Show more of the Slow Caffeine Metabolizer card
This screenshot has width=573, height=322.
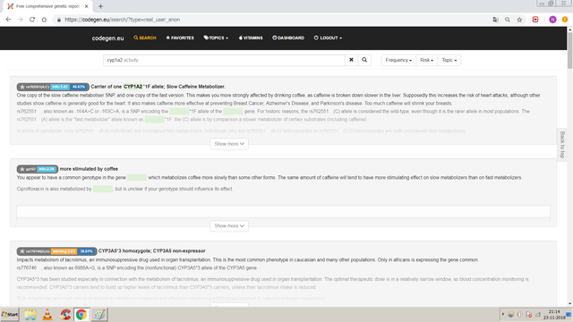229,144
